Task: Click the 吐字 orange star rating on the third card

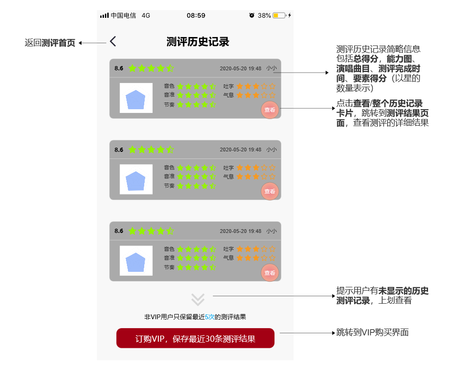Action: (256, 249)
